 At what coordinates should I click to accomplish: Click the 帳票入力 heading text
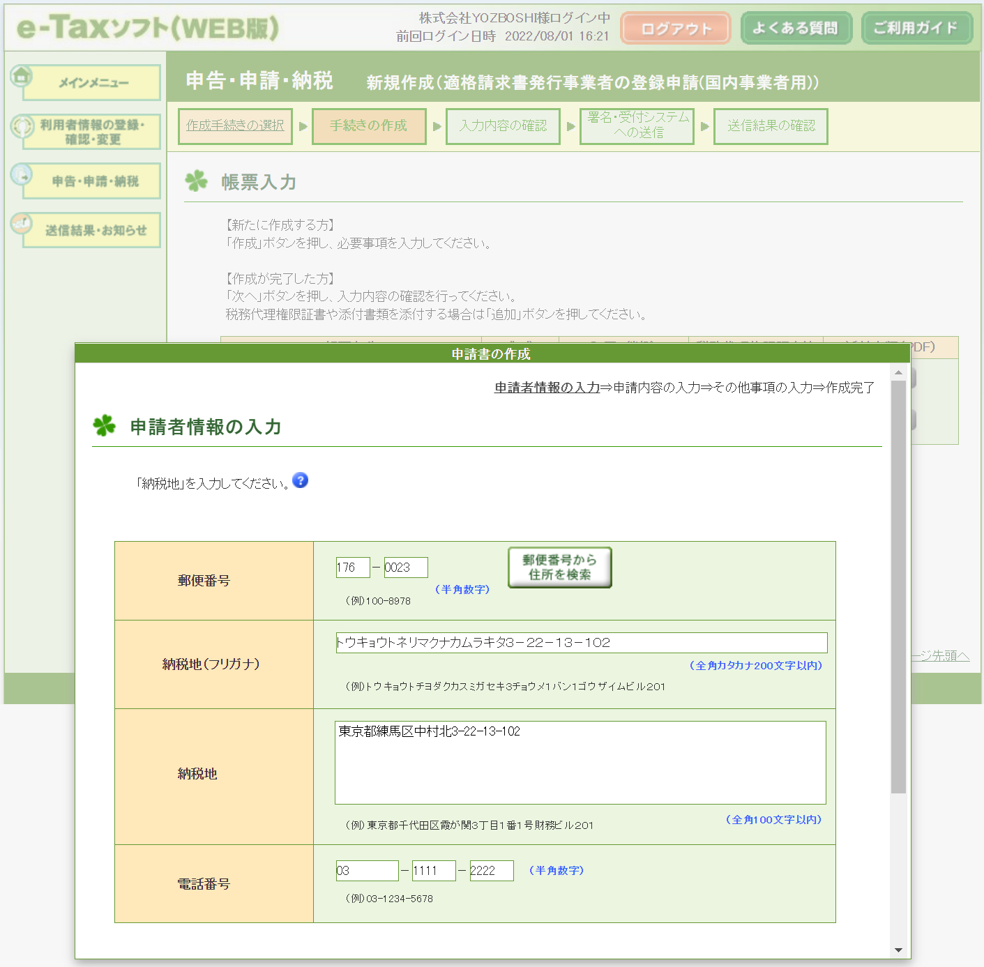[259, 182]
